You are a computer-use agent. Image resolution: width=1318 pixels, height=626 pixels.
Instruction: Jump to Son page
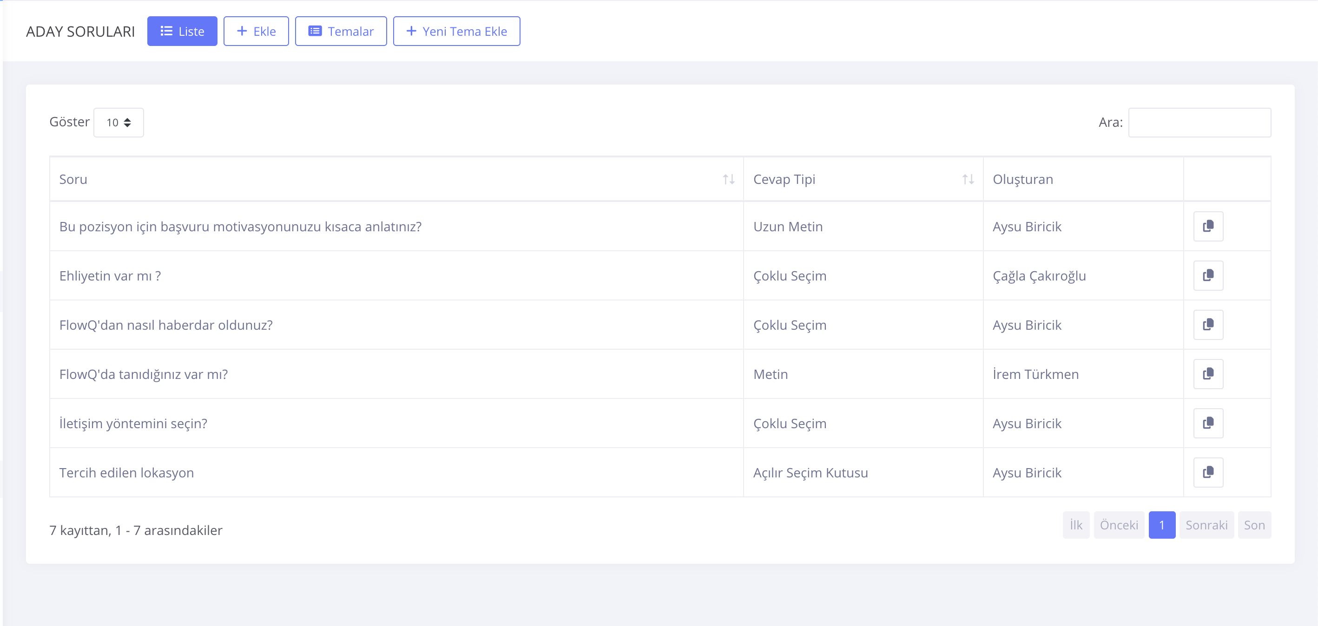[x=1253, y=525]
